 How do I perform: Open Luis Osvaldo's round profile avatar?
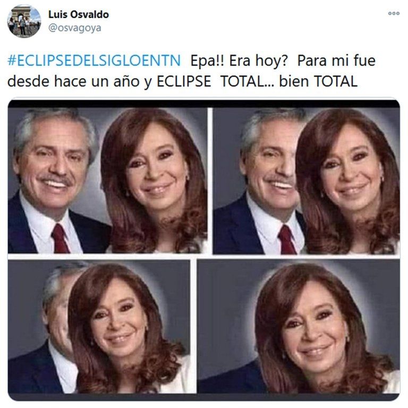coord(24,21)
